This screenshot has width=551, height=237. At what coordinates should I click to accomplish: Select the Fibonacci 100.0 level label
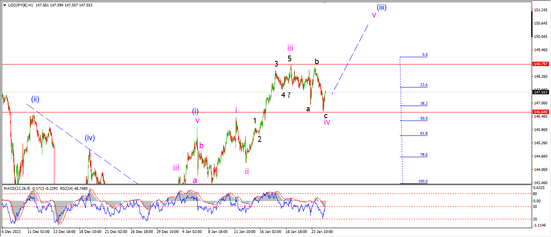(x=423, y=181)
